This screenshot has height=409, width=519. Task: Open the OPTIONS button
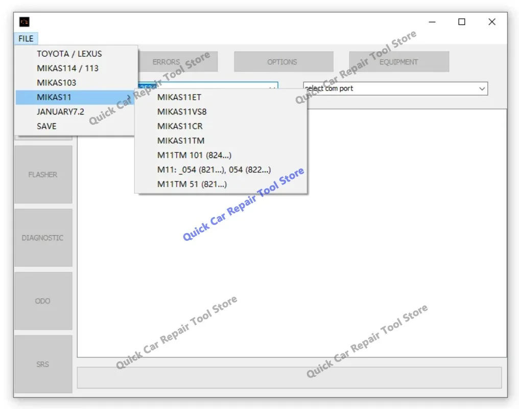click(x=284, y=61)
